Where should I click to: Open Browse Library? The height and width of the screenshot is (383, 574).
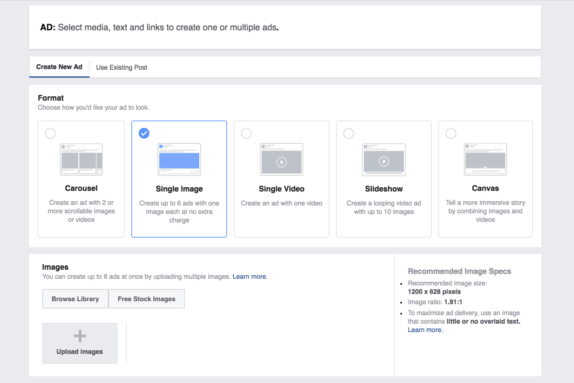click(76, 299)
